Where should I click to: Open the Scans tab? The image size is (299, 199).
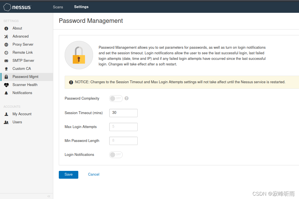(x=58, y=7)
